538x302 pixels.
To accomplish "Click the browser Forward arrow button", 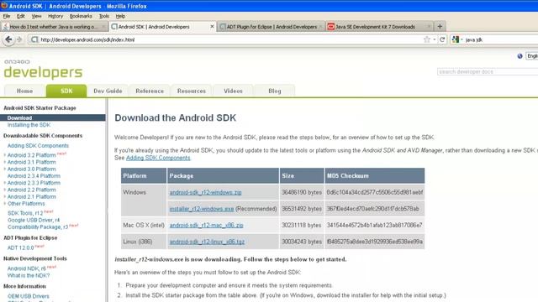I will tap(19, 39).
